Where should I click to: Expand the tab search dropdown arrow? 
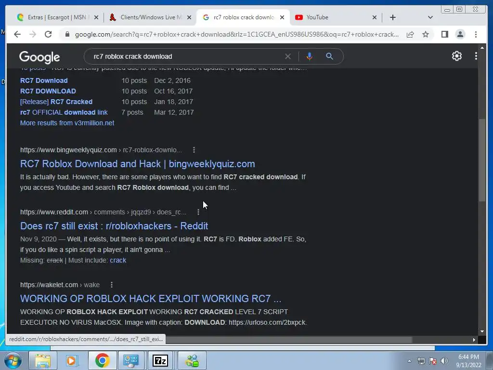click(430, 17)
